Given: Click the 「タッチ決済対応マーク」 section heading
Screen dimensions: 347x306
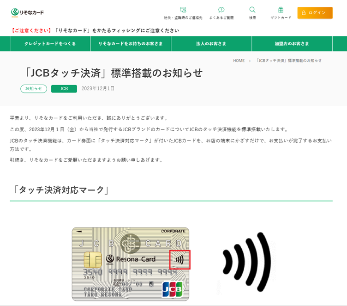Looking at the screenshot, I should [60, 190].
